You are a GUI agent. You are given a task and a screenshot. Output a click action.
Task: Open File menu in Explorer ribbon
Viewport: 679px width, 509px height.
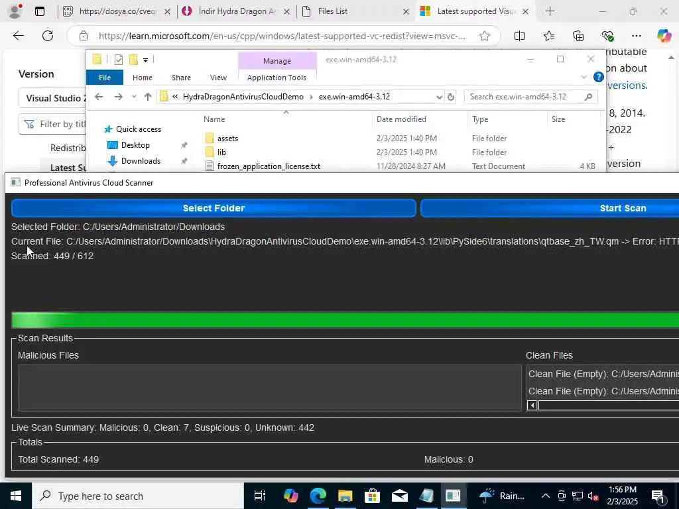pos(105,78)
